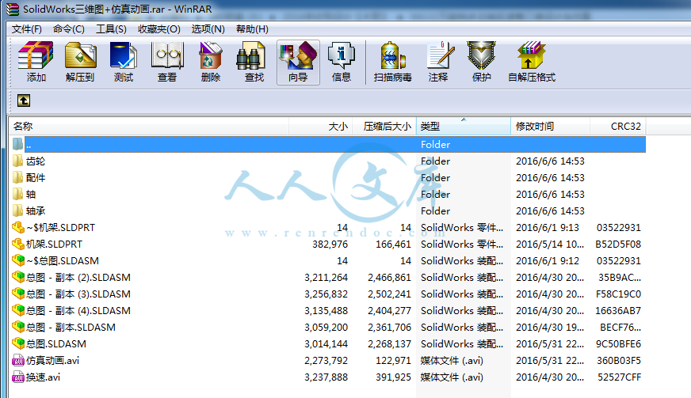The image size is (691, 398).
Task: Click CRC value F58C19C0
Action: pyautogui.click(x=618, y=294)
